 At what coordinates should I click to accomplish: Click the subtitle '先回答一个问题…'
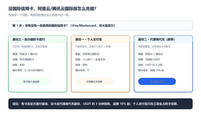[x=39, y=15]
